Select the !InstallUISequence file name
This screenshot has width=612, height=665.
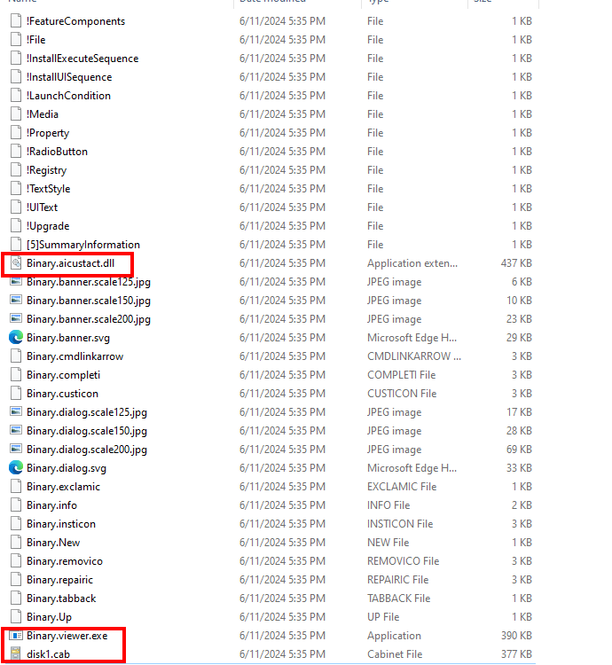pyautogui.click(x=69, y=77)
